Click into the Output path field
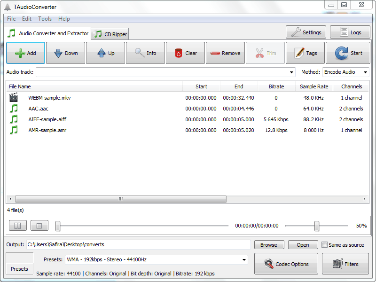376x282 pixels. coord(138,244)
